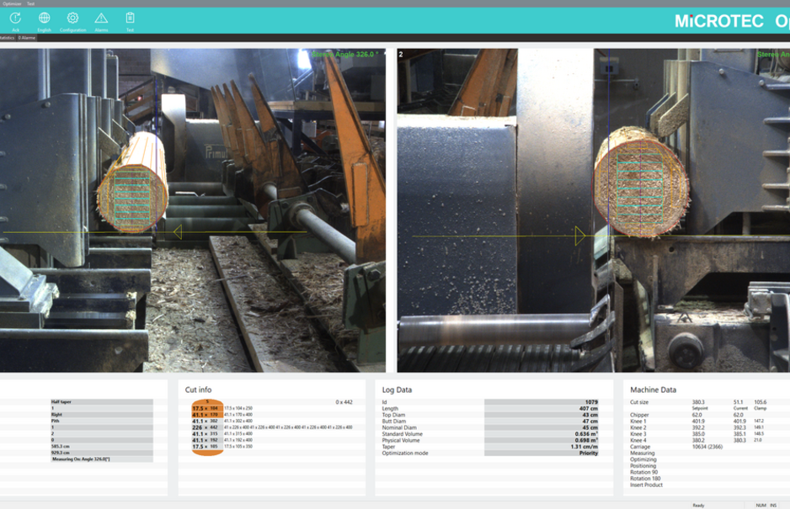Open the Test menu in the menu bar
The width and height of the screenshot is (790, 509).
point(31,3)
